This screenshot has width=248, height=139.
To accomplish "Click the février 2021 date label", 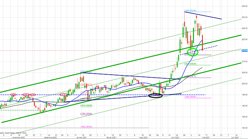I will [111, 138].
